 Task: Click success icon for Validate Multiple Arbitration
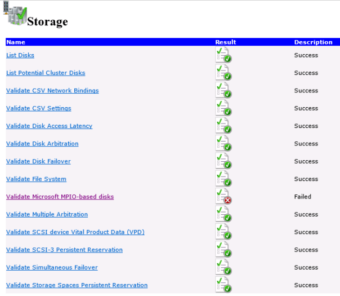click(x=223, y=214)
